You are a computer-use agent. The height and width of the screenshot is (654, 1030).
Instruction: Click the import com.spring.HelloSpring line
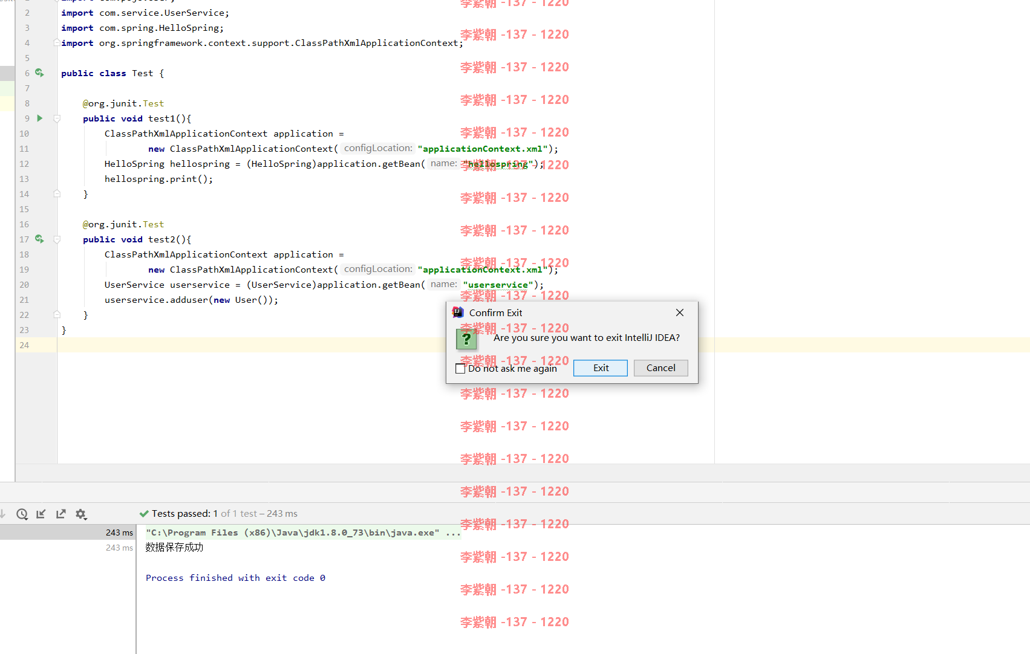point(142,28)
